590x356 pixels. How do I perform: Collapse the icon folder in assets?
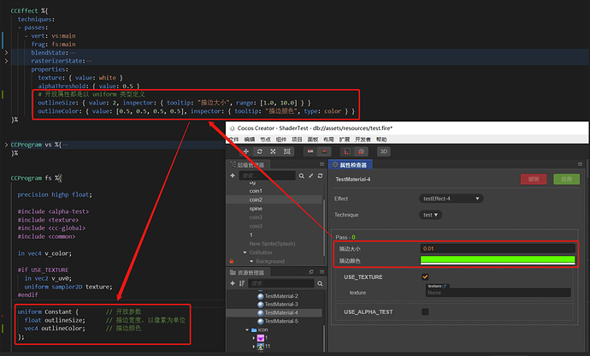247,329
